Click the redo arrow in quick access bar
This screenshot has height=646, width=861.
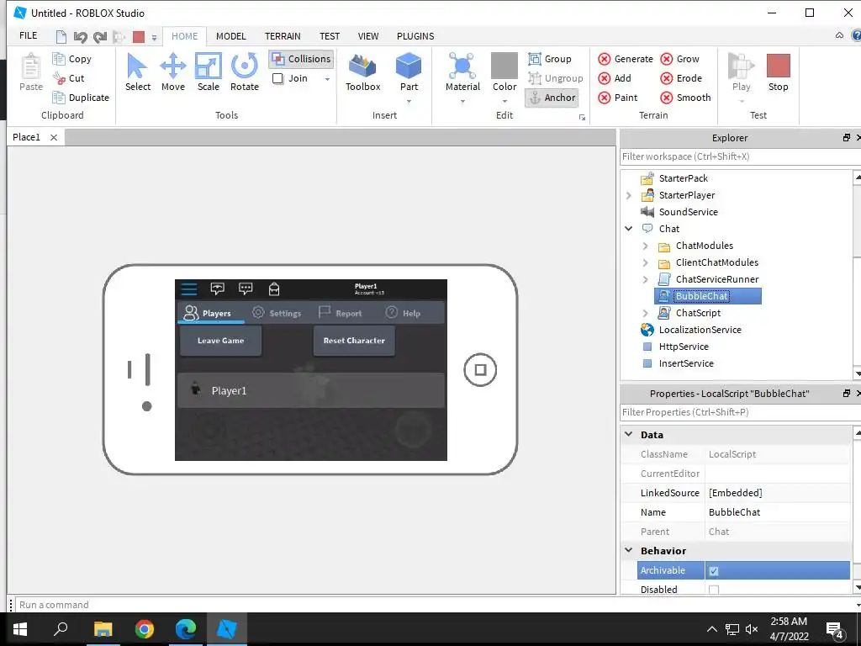tap(99, 36)
